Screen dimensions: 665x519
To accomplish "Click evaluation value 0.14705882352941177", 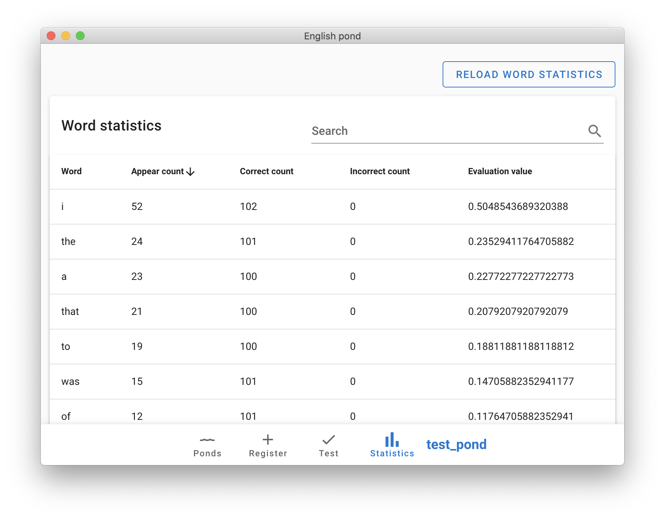I will [x=521, y=382].
